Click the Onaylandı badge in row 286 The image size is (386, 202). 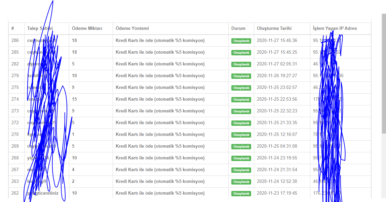tap(241, 41)
